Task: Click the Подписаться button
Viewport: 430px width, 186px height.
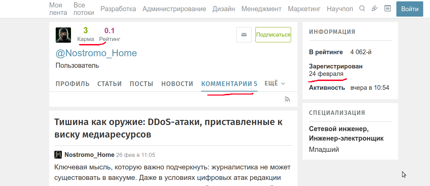Action: coord(273,35)
